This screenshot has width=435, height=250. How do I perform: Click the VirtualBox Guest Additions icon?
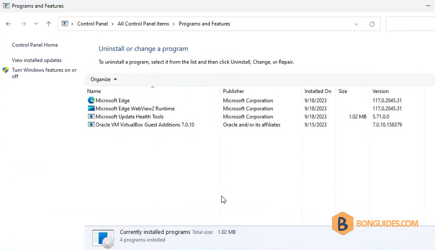(91, 124)
